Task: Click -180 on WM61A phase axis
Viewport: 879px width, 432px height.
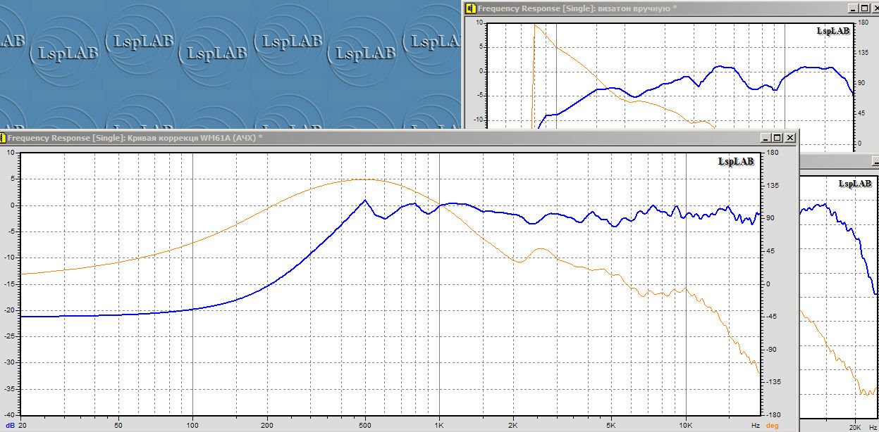Action: click(774, 416)
